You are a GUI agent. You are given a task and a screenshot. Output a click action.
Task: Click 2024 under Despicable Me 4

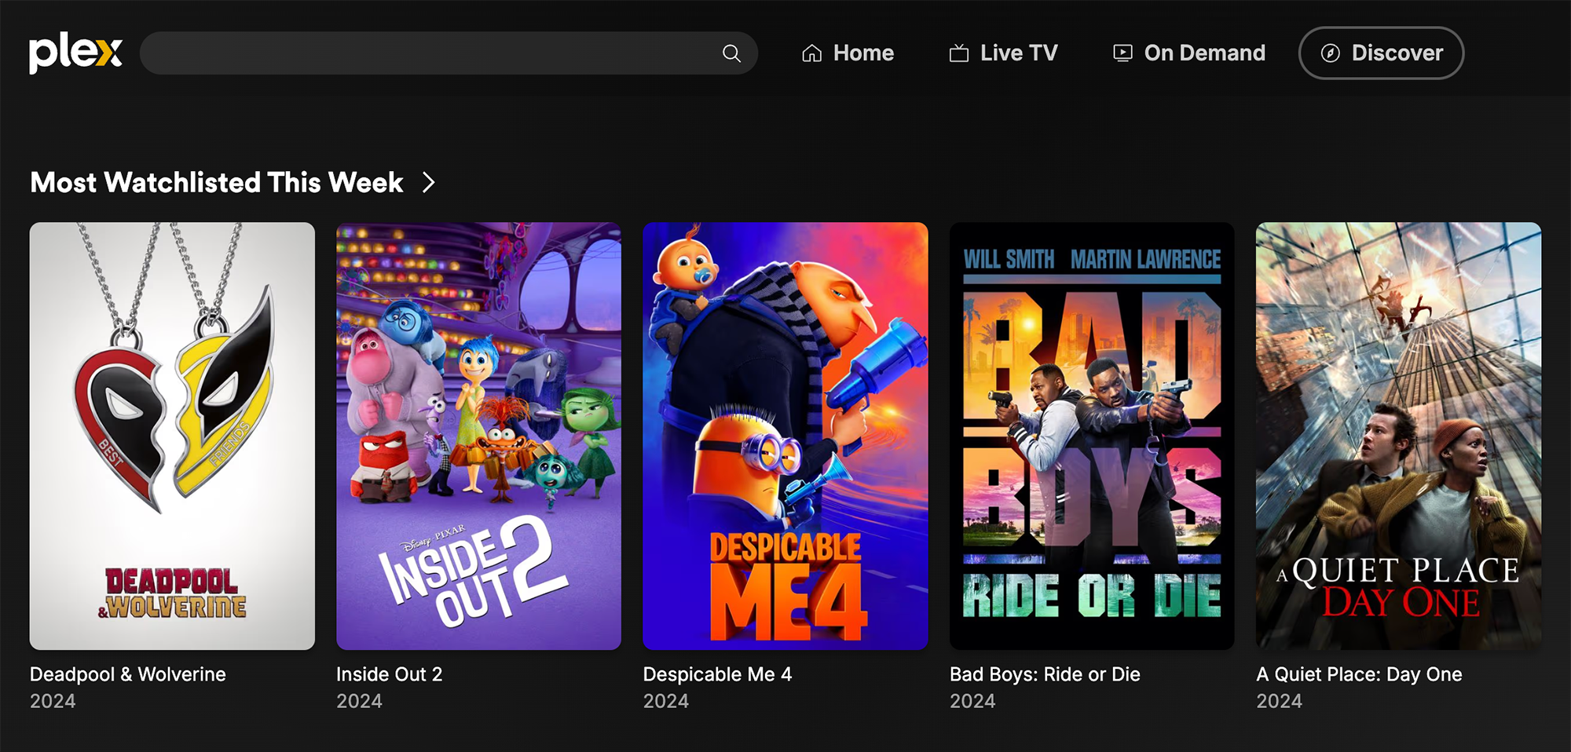point(666,701)
